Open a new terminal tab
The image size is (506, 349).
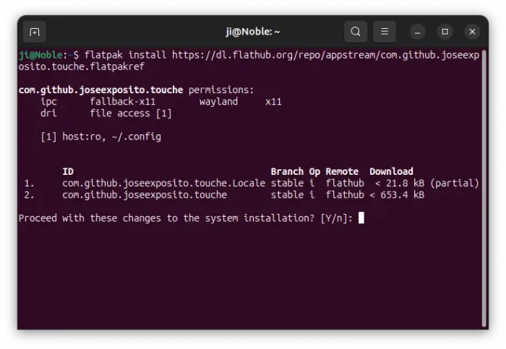[34, 32]
